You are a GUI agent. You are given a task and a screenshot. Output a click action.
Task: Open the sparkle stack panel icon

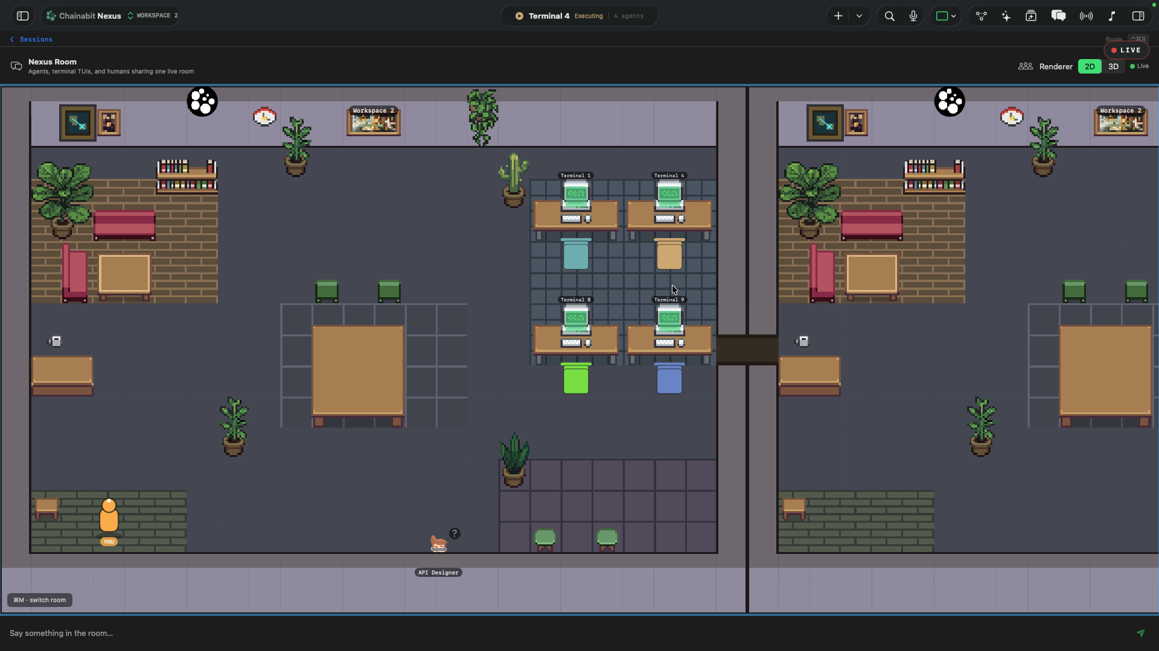pos(1031,16)
